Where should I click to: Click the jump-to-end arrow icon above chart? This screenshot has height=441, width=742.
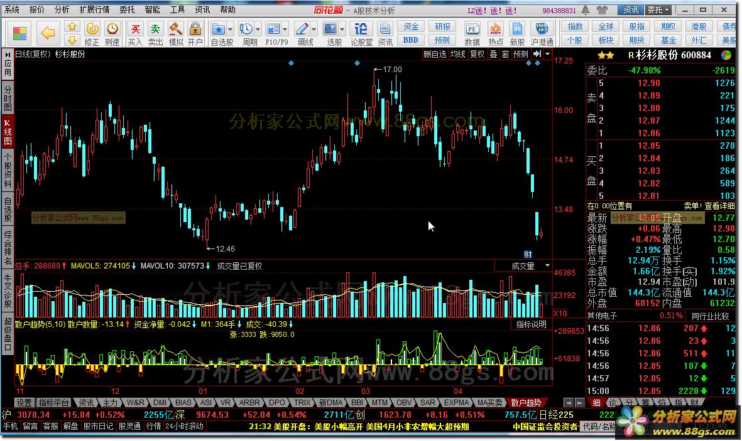537,54
